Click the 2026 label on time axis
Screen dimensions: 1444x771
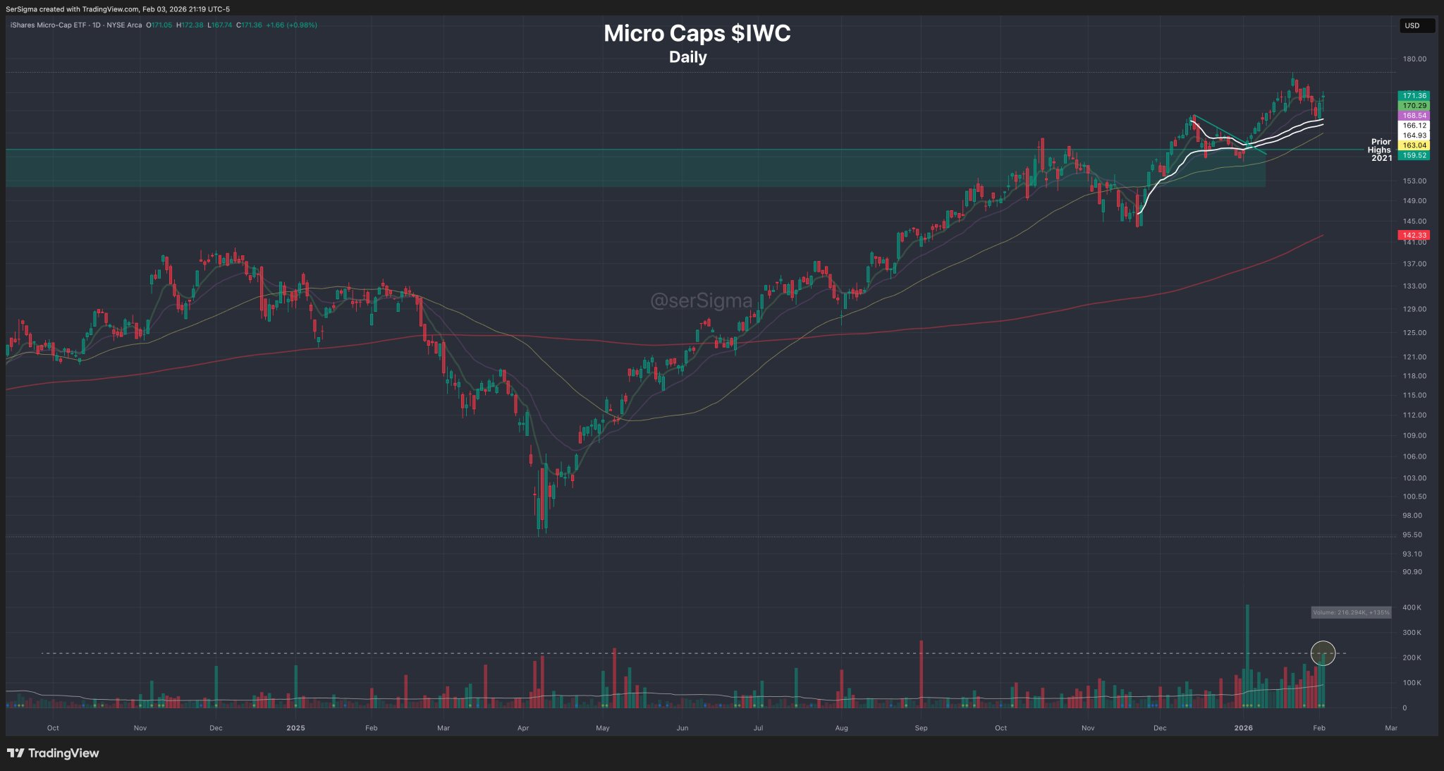pyautogui.click(x=1243, y=728)
